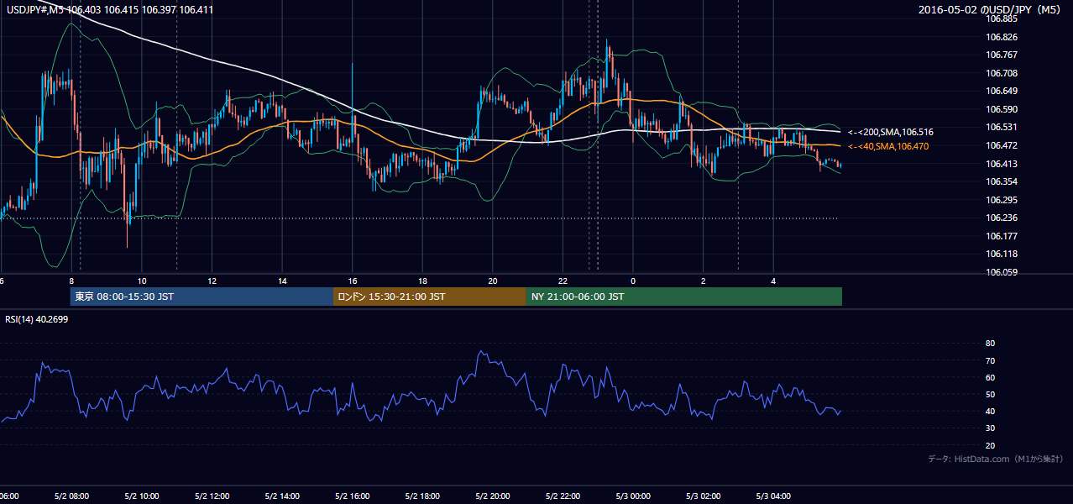Click hour label 14 under price chart
This screenshot has height=504, width=1073.
tap(283, 281)
